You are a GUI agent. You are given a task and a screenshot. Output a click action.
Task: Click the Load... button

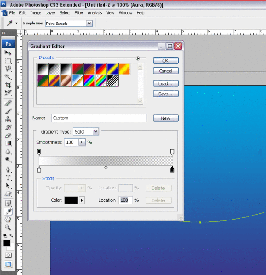pos(166,83)
